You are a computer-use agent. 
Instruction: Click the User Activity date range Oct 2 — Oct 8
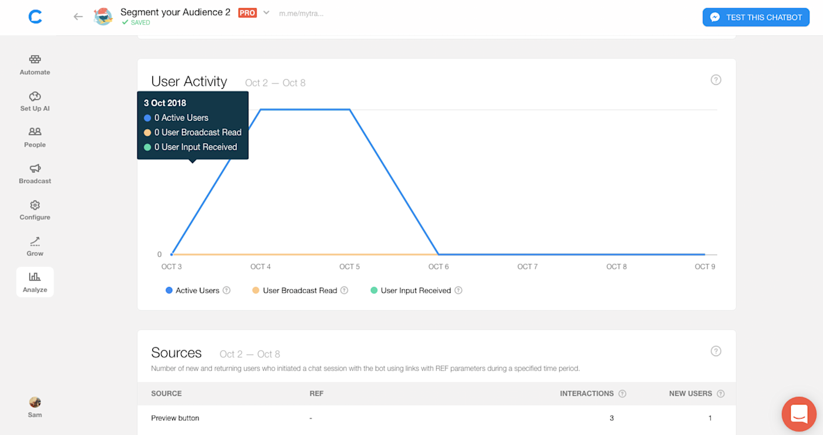point(275,83)
